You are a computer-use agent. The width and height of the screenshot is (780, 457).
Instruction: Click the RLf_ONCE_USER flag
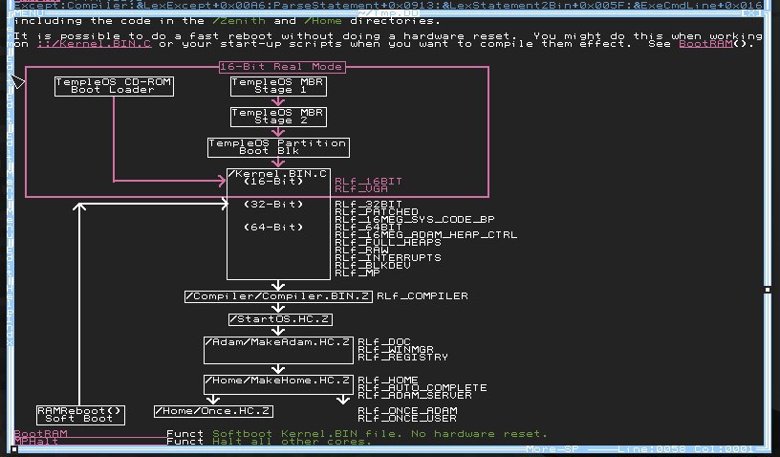point(407,418)
